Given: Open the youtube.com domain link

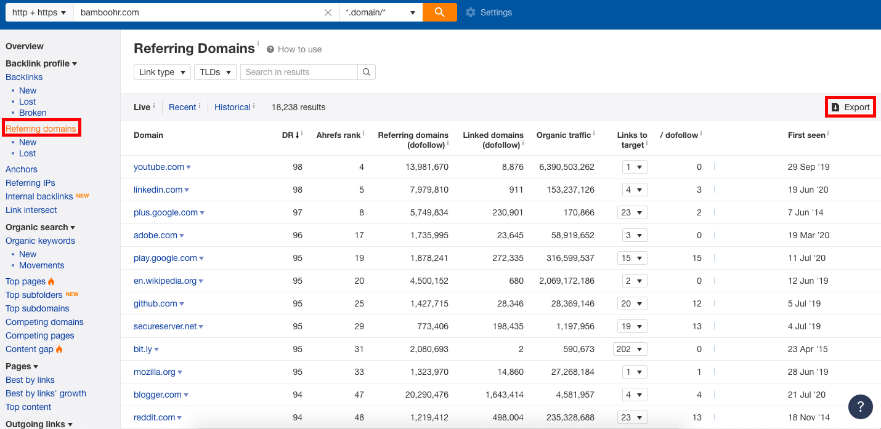Looking at the screenshot, I should pos(159,167).
